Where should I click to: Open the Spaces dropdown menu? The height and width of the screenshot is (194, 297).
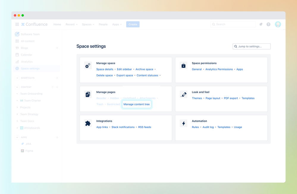(x=88, y=24)
